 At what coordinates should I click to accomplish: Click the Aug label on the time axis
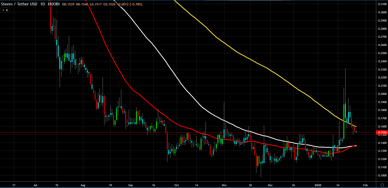[83, 185]
